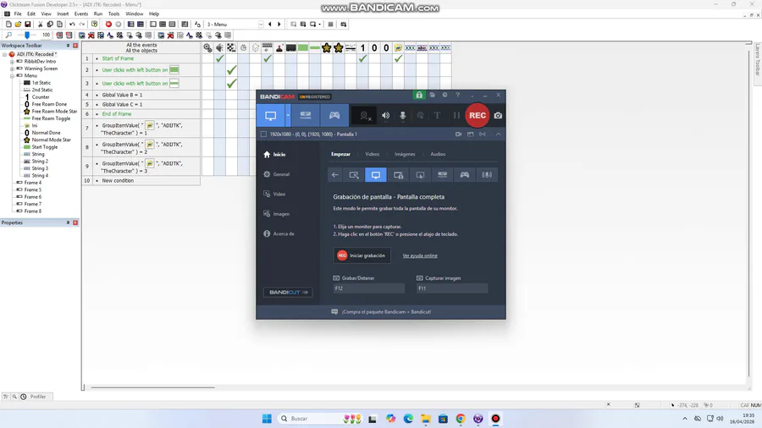The height and width of the screenshot is (428, 762).
Task: Toggle text overlay T icon in Bandicam
Action: [438, 116]
